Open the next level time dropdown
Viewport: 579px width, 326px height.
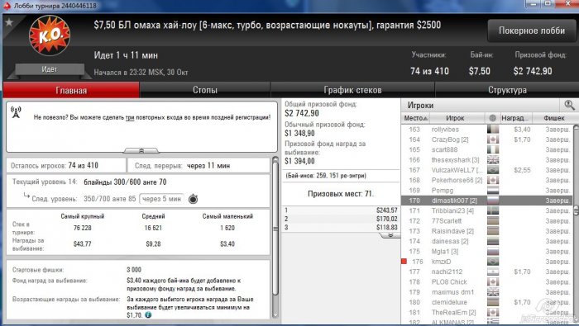pyautogui.click(x=162, y=199)
